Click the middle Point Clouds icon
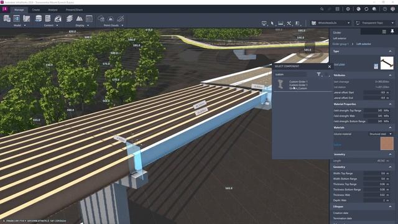Screen dimensions: 398x224 [111, 19]
